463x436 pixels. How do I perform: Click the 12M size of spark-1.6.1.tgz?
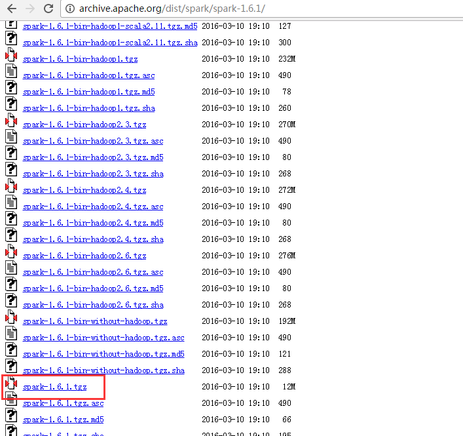(289, 387)
